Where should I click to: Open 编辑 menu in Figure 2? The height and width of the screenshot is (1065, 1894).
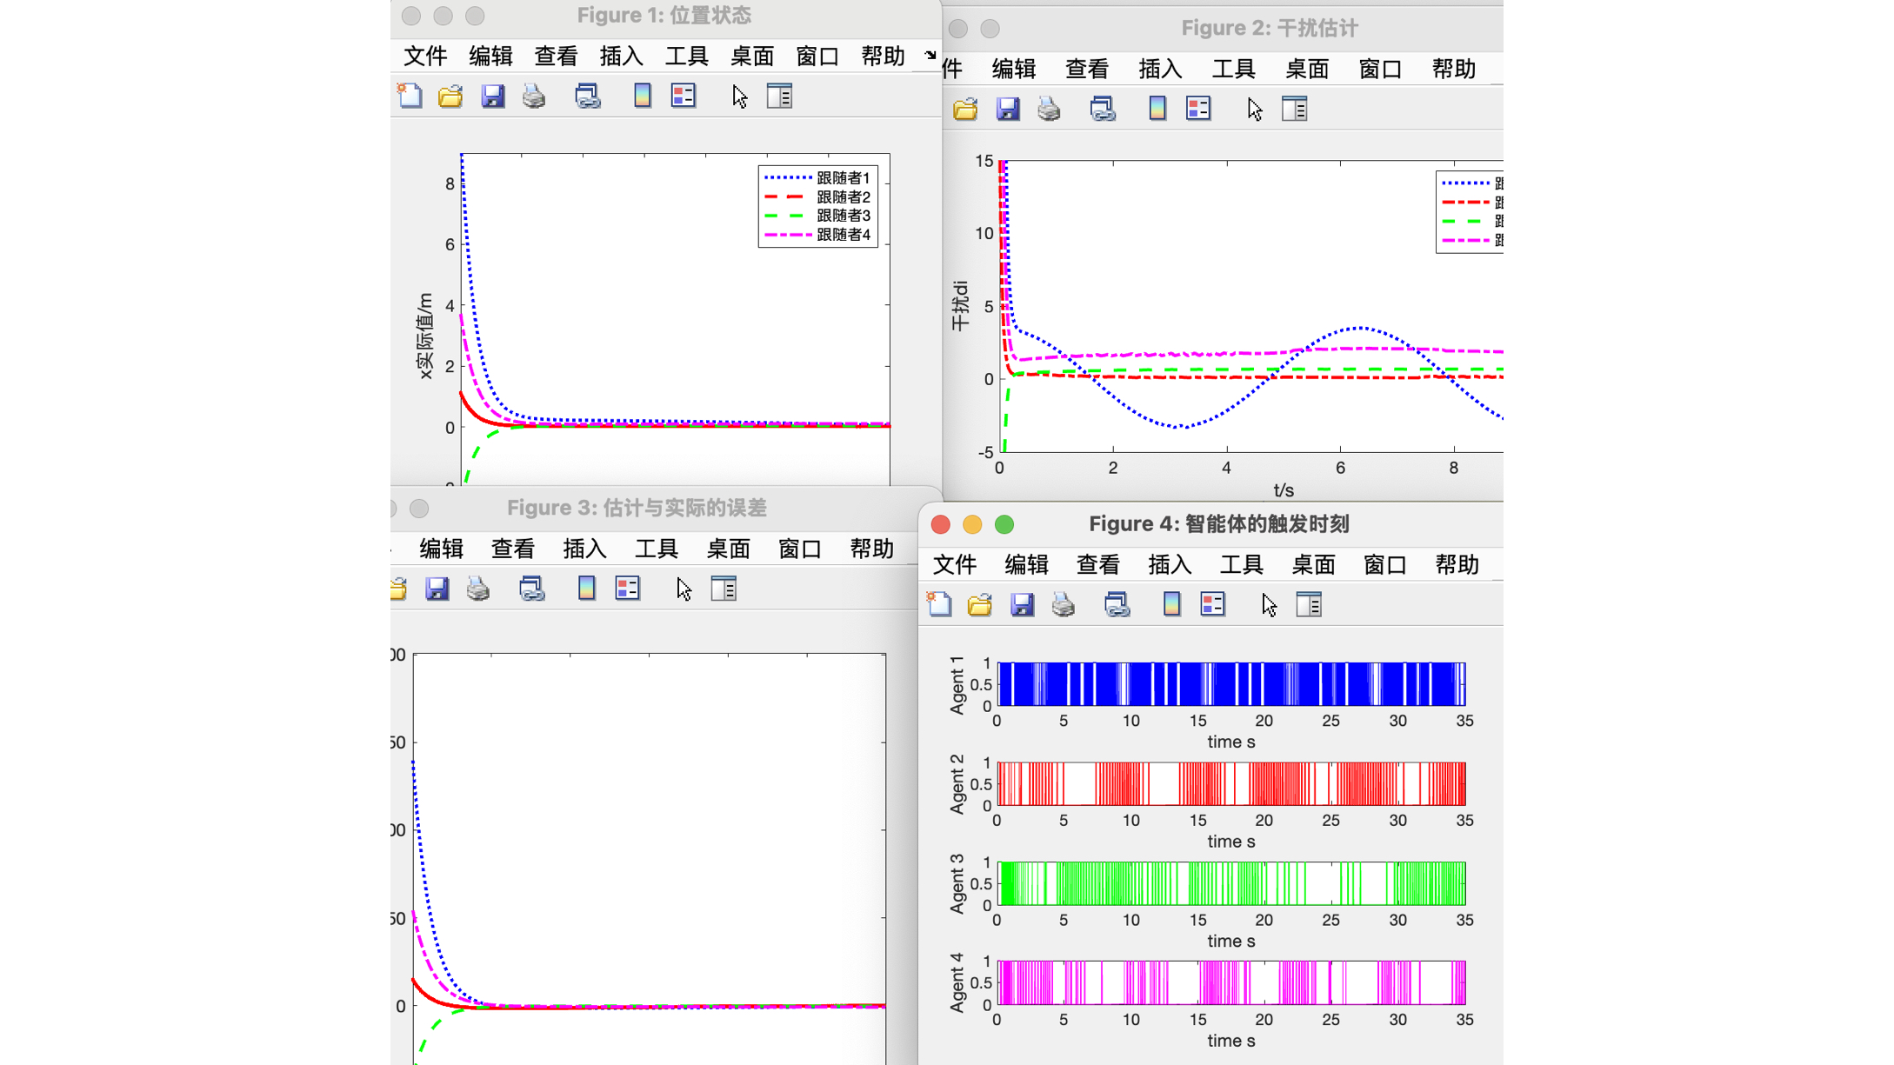(x=1014, y=70)
